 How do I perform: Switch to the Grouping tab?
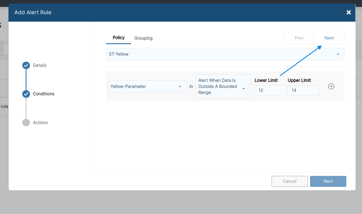(143, 38)
